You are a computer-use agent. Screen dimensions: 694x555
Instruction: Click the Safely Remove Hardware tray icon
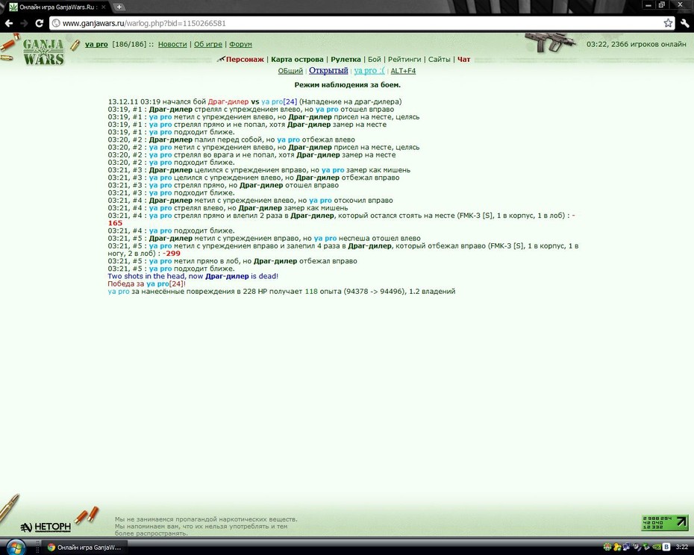click(x=646, y=548)
